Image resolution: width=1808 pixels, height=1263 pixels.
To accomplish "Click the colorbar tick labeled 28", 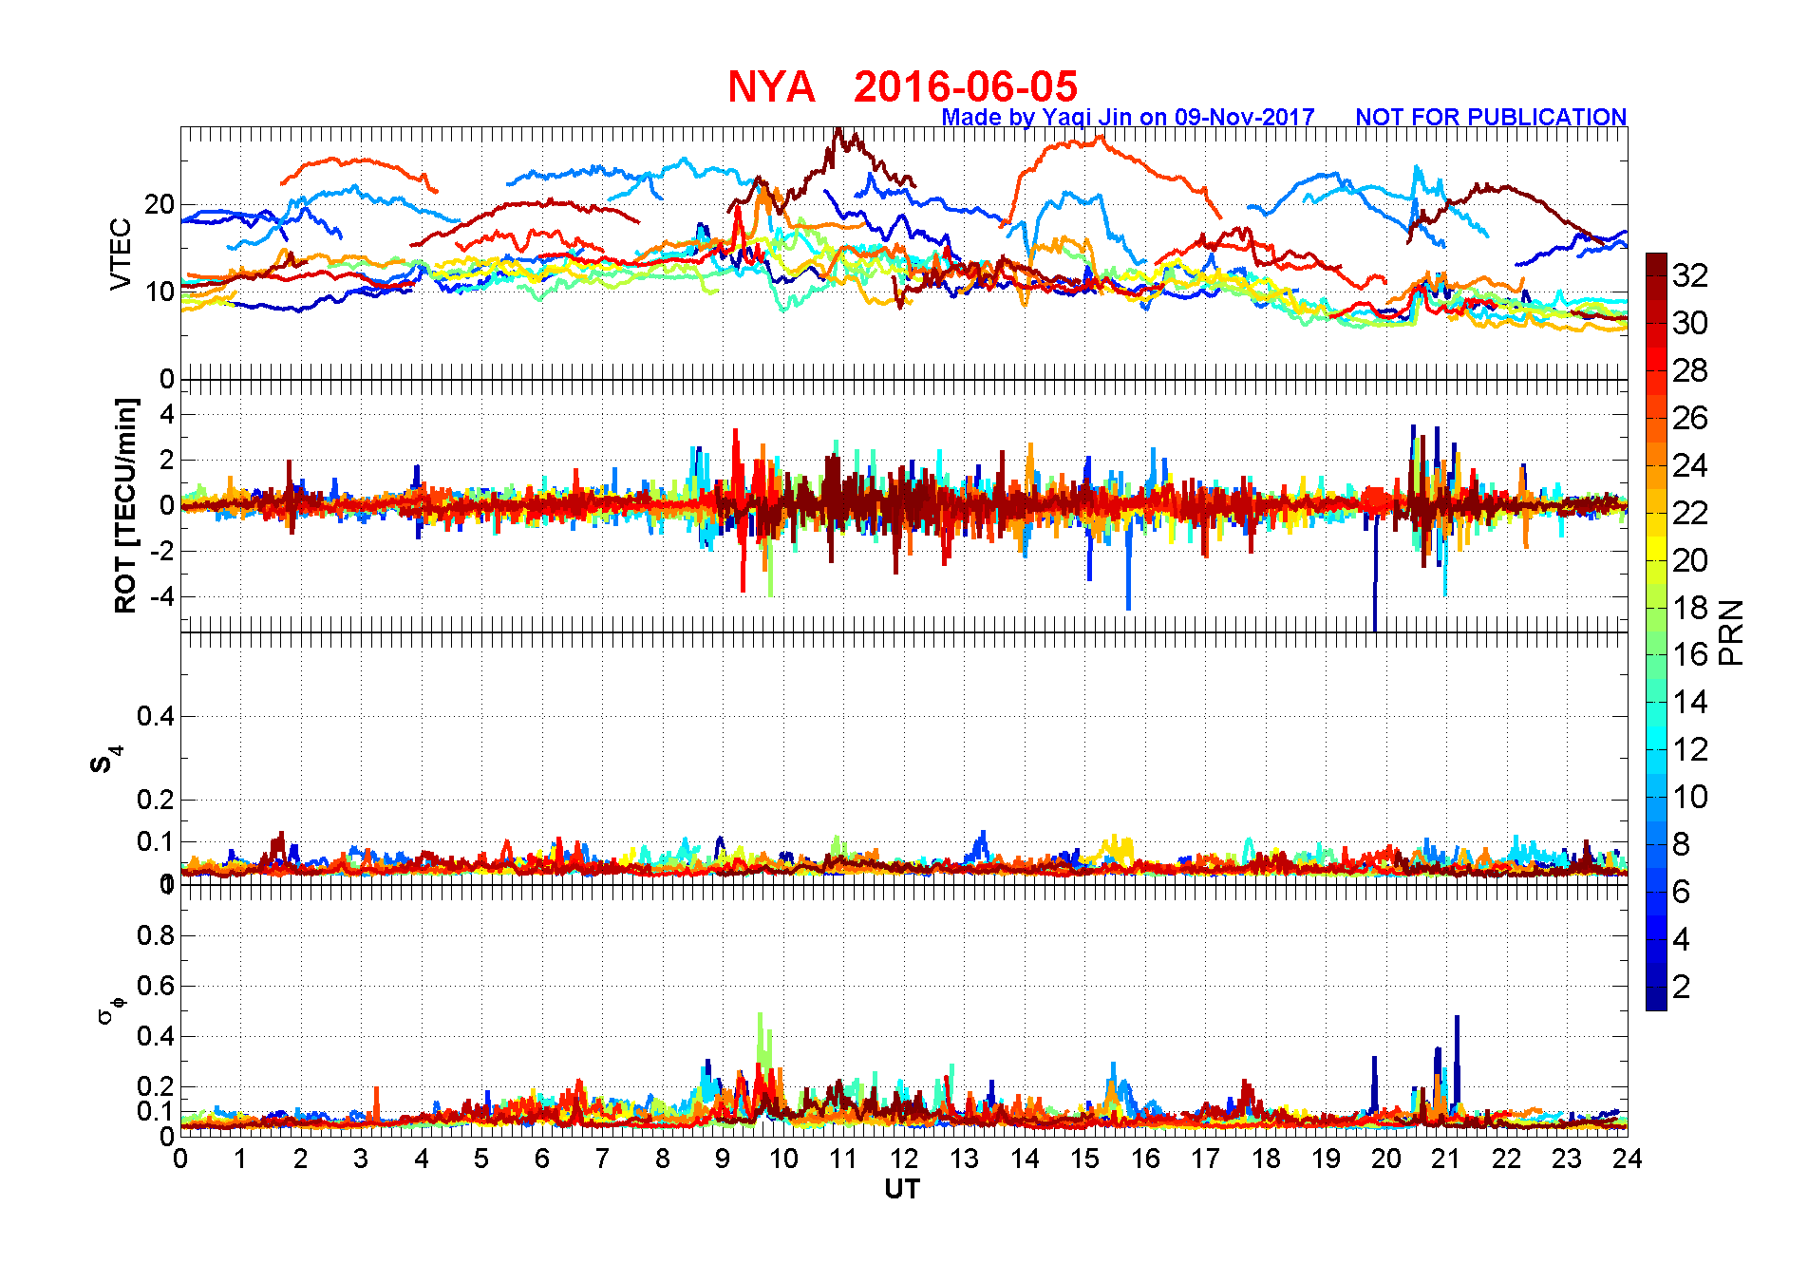I will pyautogui.click(x=1690, y=370).
